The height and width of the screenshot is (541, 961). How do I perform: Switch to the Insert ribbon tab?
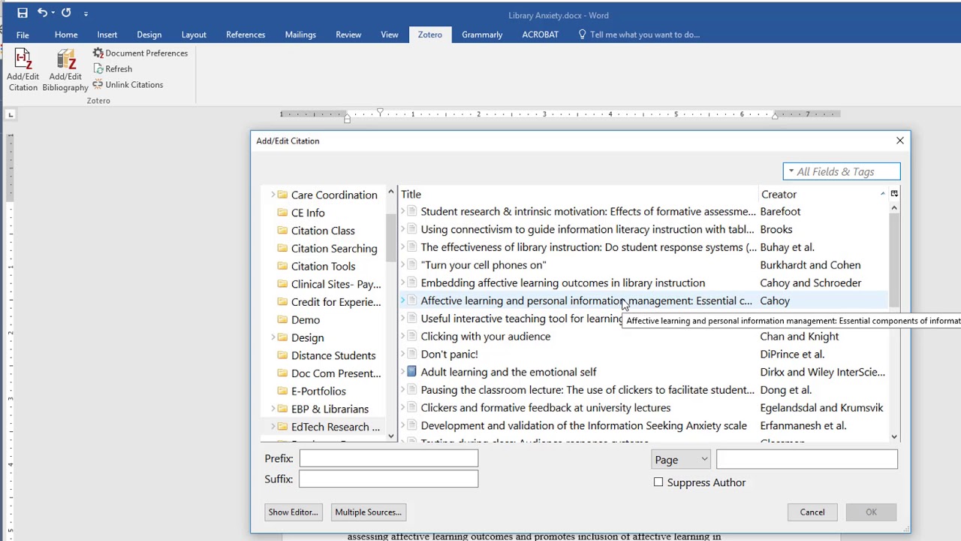pos(107,35)
